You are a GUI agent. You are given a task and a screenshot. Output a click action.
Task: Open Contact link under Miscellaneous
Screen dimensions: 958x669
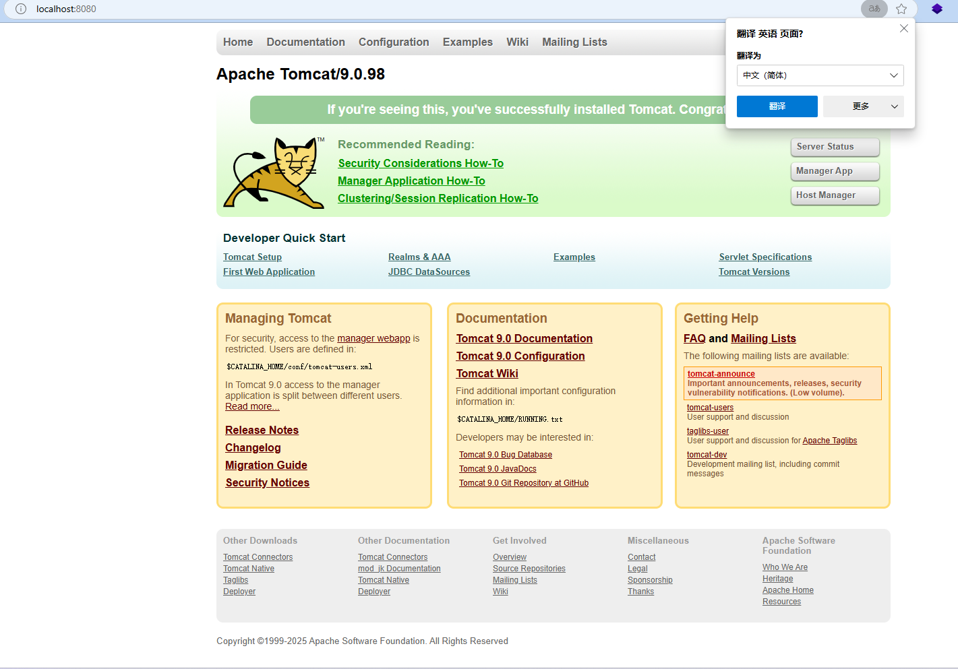point(641,557)
